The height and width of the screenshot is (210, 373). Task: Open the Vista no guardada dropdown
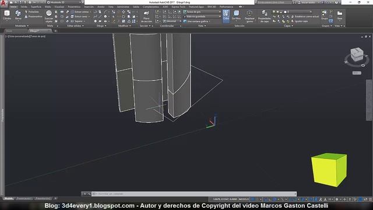tap(202, 16)
